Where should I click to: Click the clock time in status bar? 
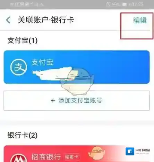point(136,5)
